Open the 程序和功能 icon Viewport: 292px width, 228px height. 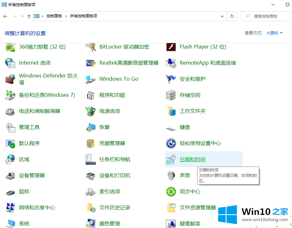tap(91, 95)
